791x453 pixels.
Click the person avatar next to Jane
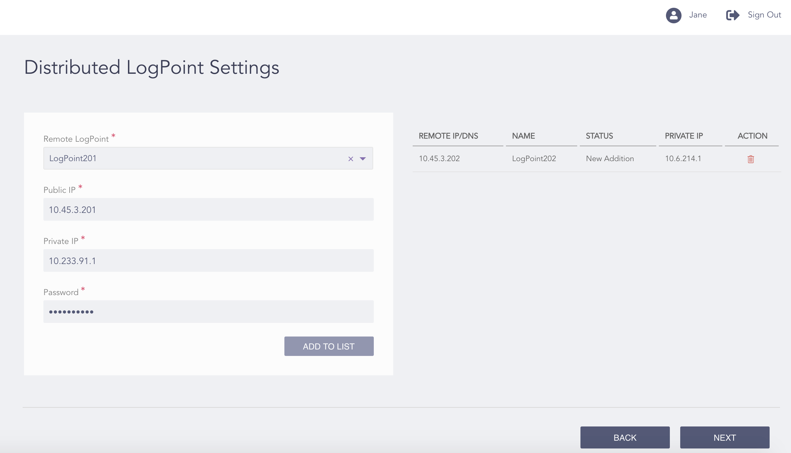point(674,15)
